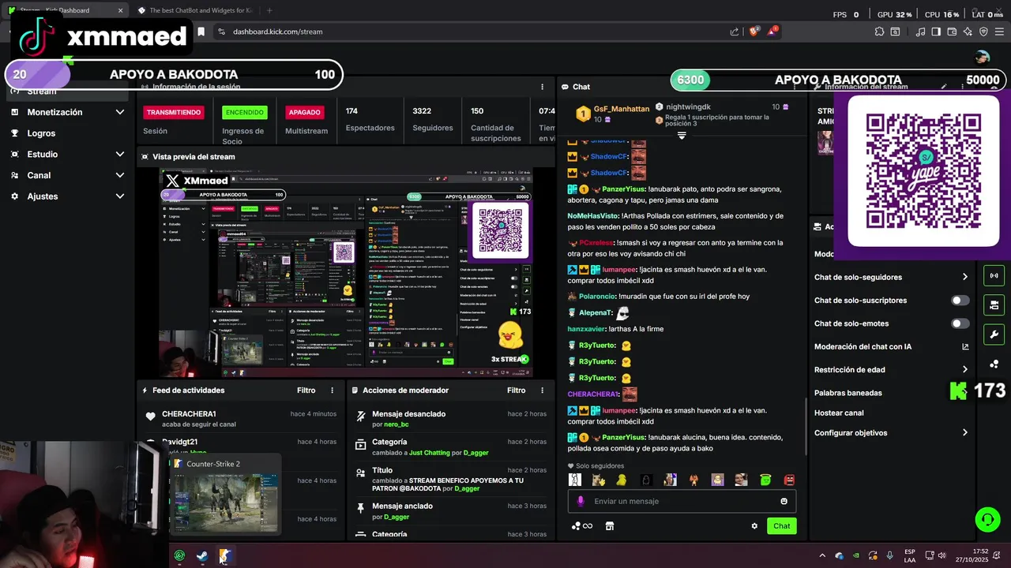Image resolution: width=1011 pixels, height=568 pixels.
Task: Open Logros in the sidebar
Action: (x=41, y=133)
